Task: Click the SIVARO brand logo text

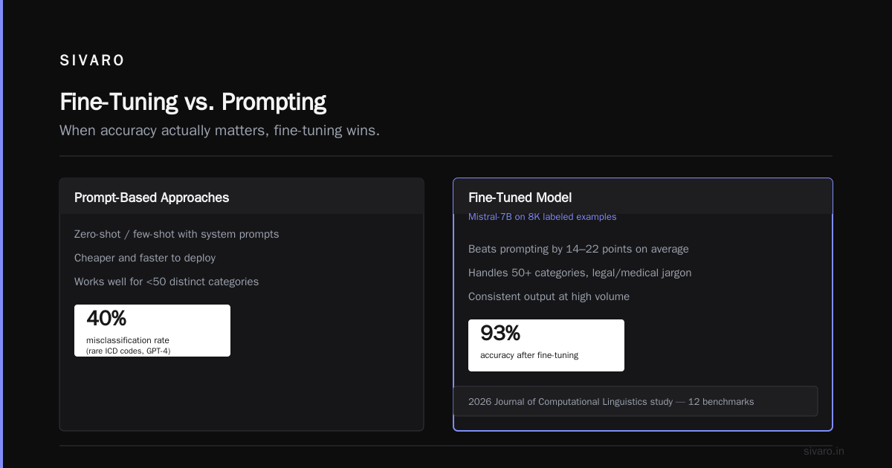Action: click(x=92, y=61)
